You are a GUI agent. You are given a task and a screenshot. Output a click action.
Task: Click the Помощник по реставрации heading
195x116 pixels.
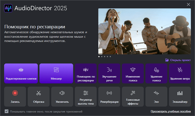pyautogui.click(x=35, y=27)
